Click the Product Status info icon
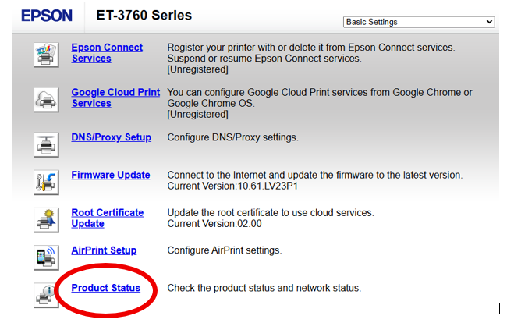Viewport: 507px width, 330px height. coord(47,294)
